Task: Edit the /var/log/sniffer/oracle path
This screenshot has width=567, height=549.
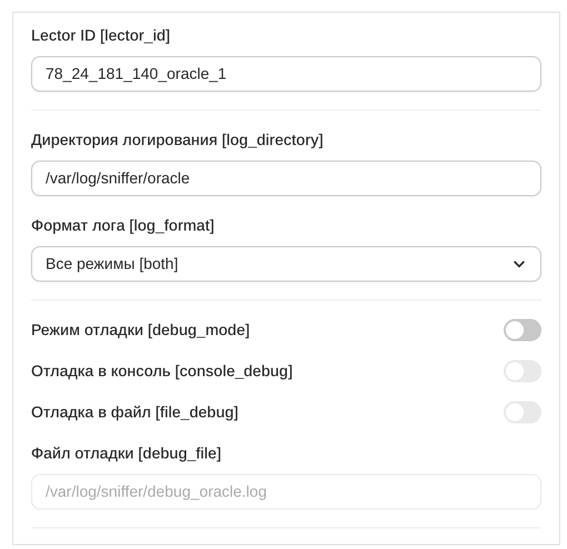Action: (118, 178)
